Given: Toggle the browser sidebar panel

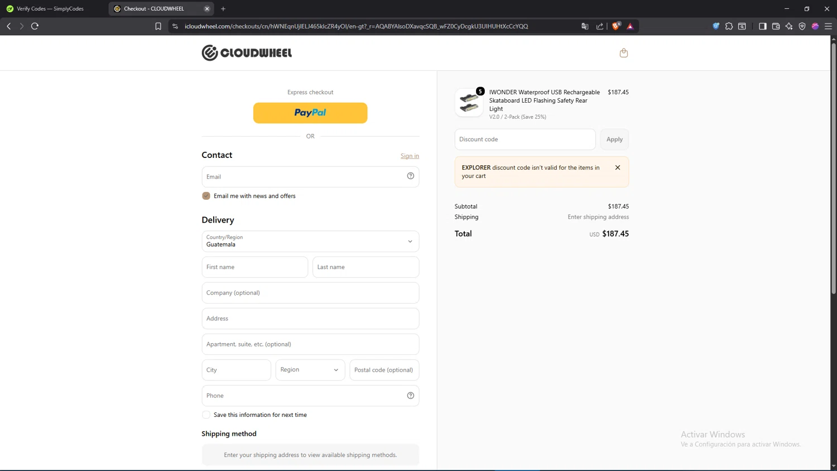Looking at the screenshot, I should (x=763, y=26).
